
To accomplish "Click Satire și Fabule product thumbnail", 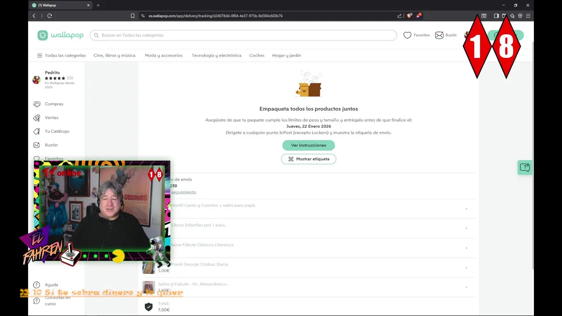I will [x=149, y=287].
